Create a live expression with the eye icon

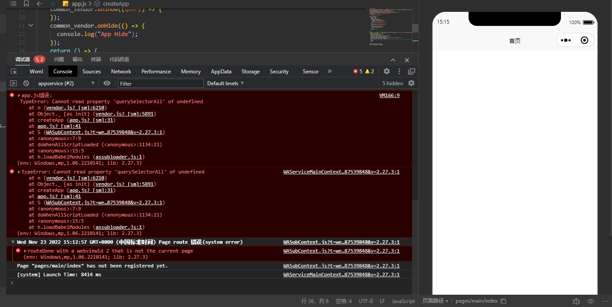coord(107,83)
